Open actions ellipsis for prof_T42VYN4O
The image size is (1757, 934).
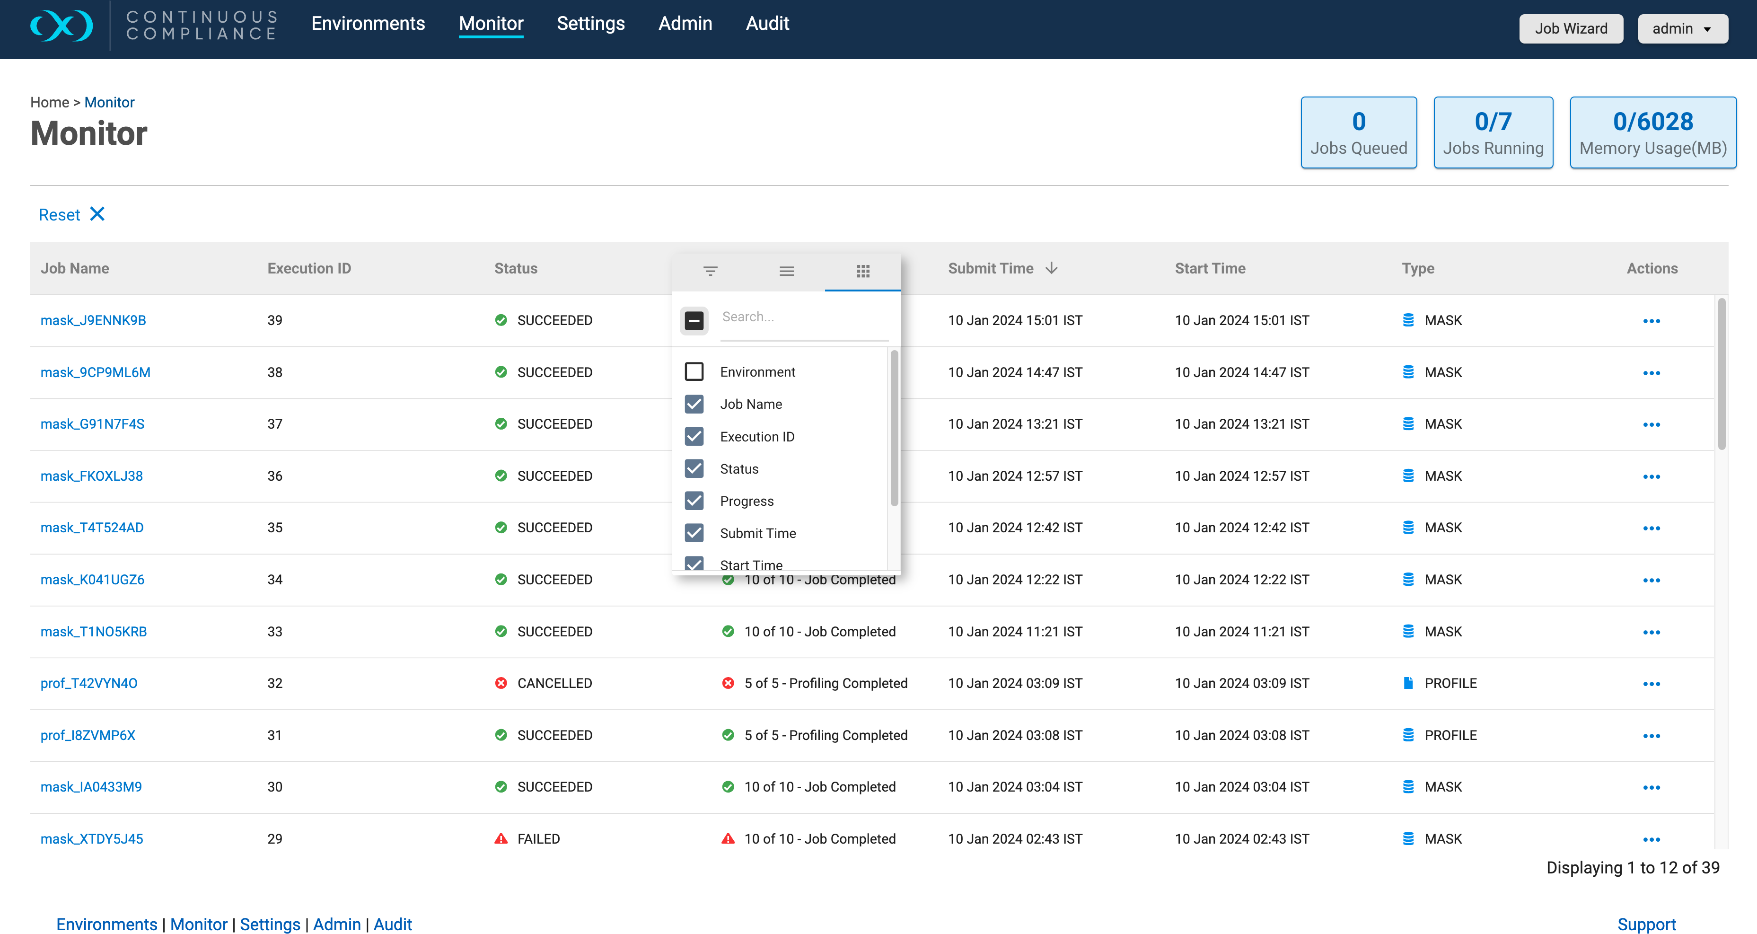pos(1652,684)
